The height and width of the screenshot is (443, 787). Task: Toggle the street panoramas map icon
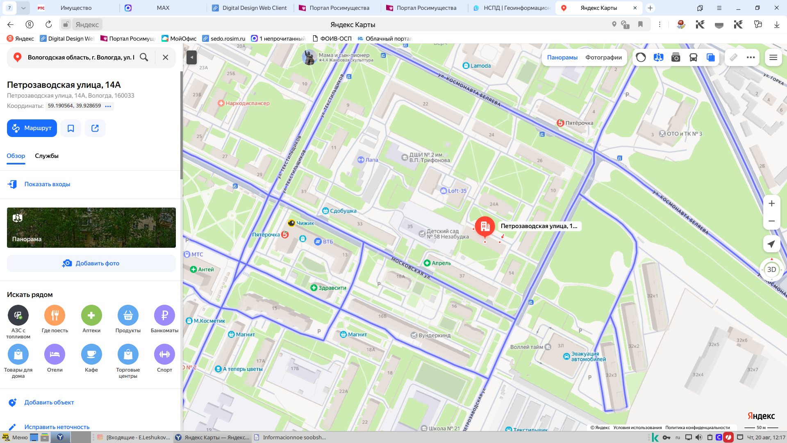click(x=659, y=57)
